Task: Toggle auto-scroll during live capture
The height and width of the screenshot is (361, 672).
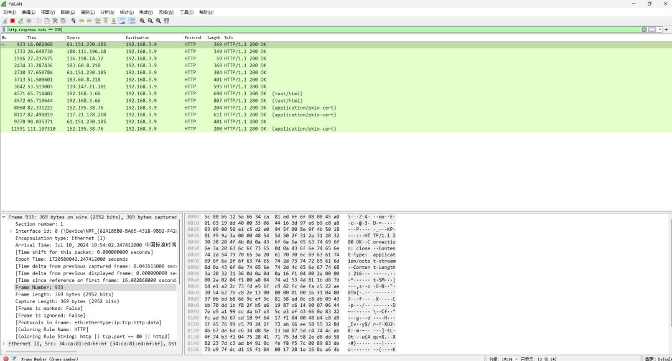Action: [x=122, y=21]
